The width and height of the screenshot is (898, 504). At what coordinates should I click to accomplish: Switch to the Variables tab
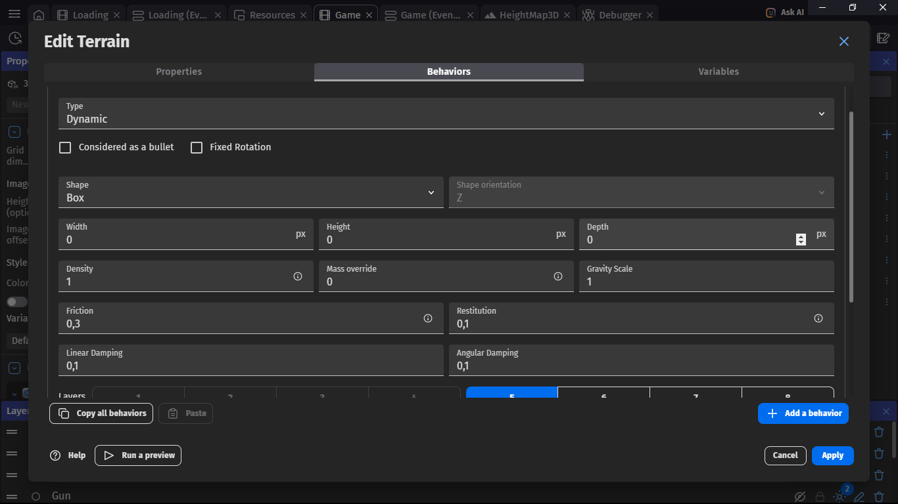pos(719,72)
